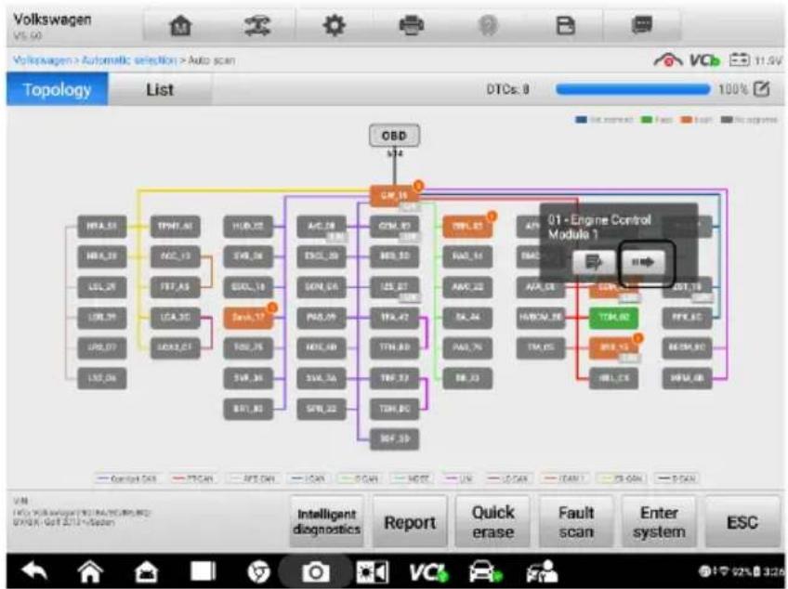Select the A/C_08 module

click(x=322, y=227)
